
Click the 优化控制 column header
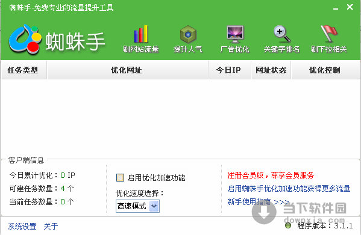coord(325,70)
